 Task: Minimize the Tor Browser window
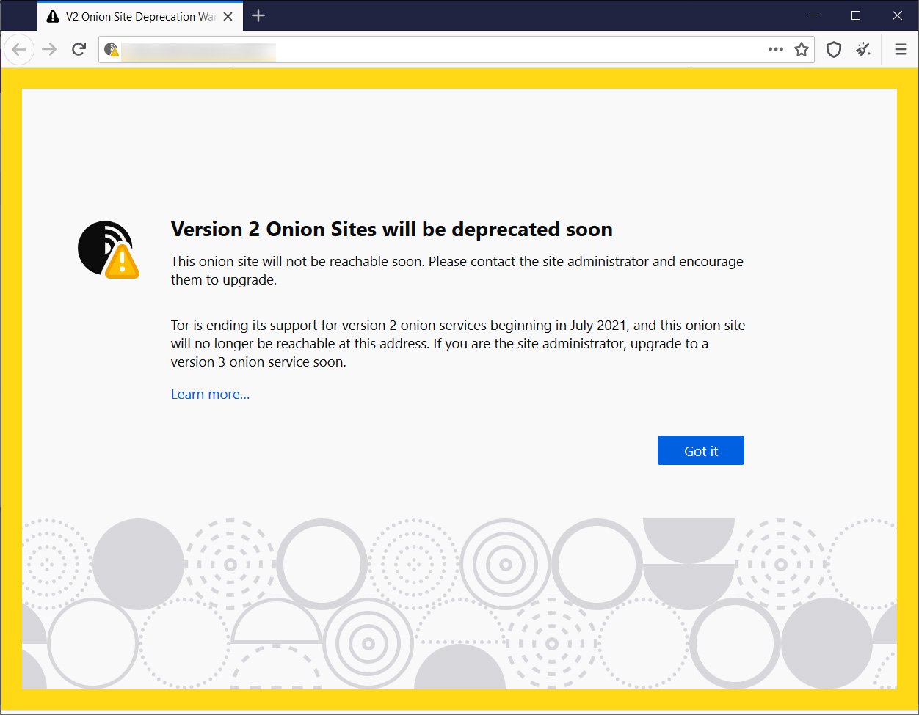click(814, 15)
